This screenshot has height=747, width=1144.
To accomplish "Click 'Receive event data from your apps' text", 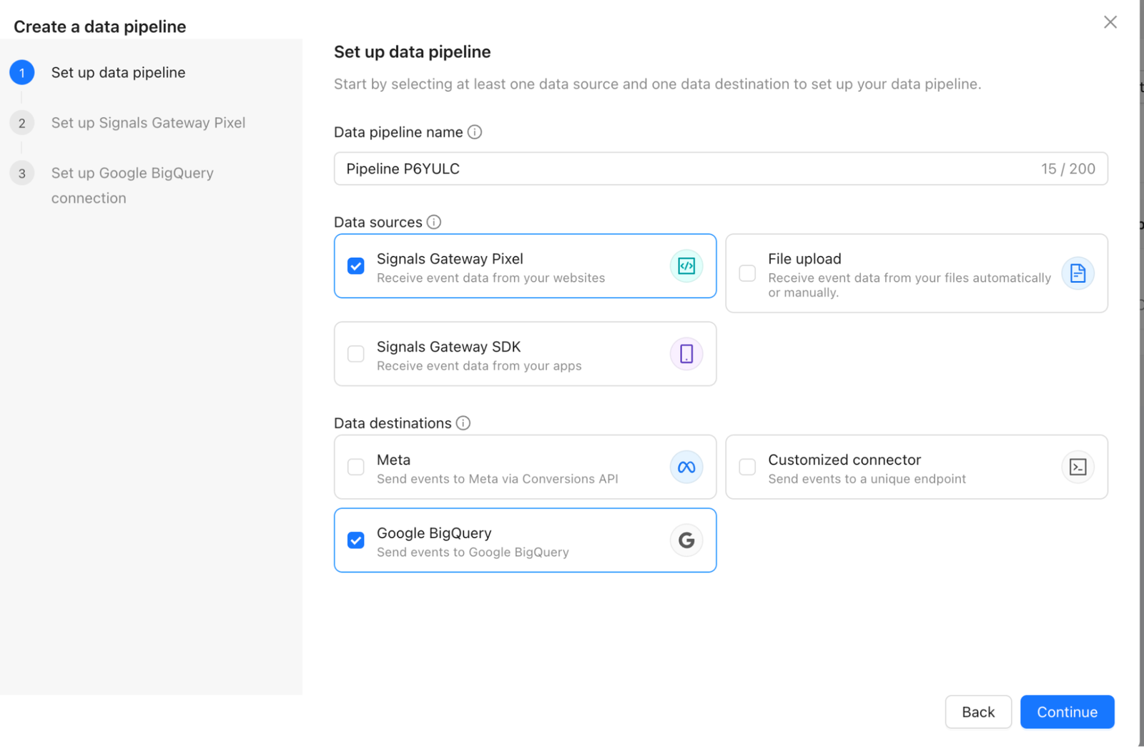I will (479, 366).
